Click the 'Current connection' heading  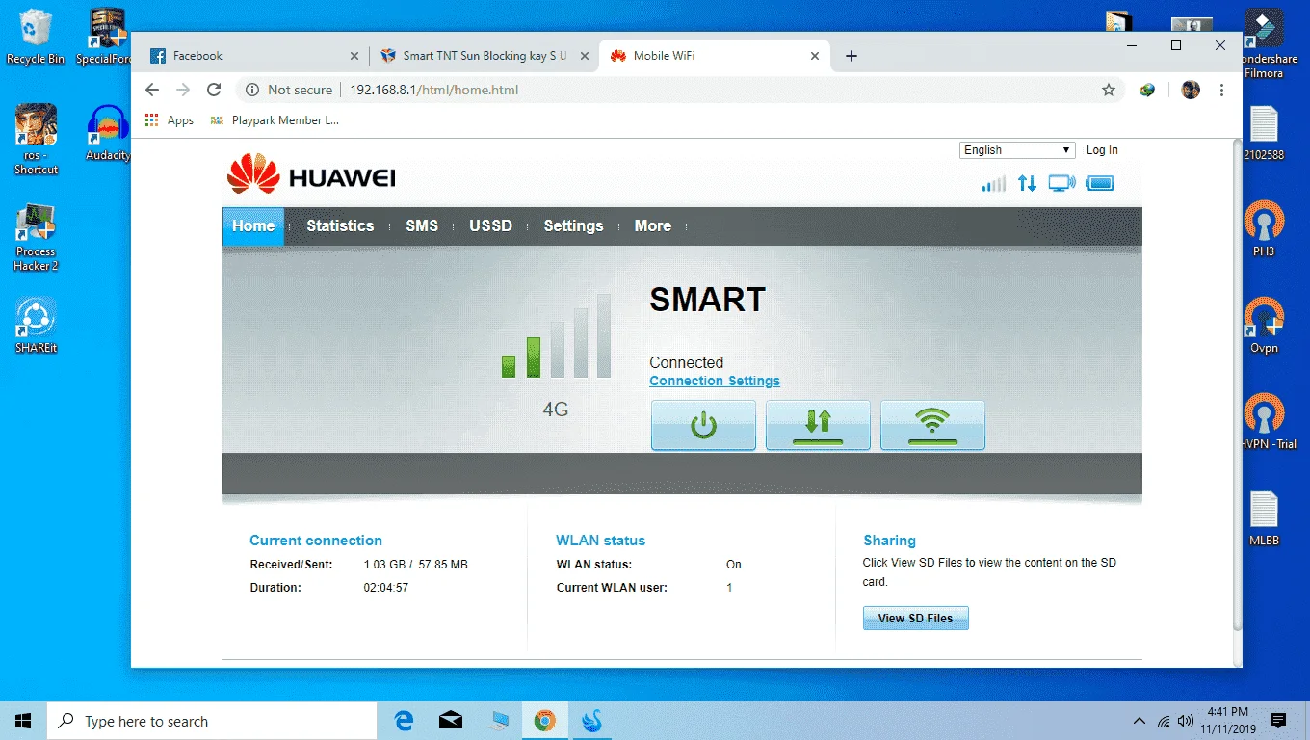point(316,541)
